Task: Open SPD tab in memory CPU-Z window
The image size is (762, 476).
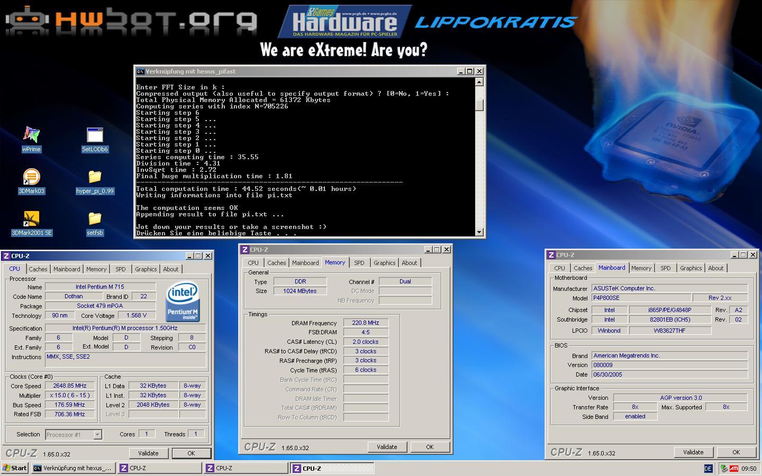Action: (x=359, y=263)
